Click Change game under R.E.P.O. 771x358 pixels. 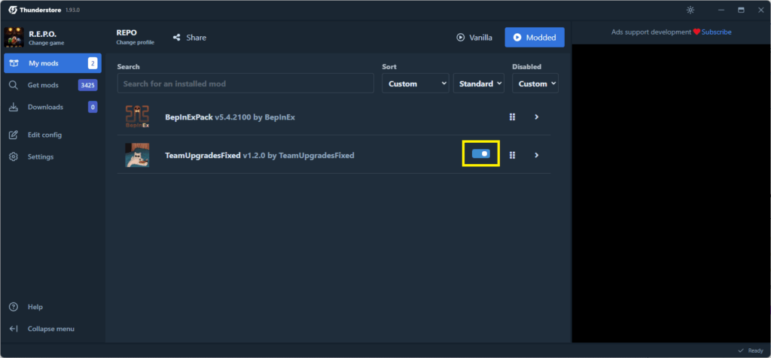[46, 43]
